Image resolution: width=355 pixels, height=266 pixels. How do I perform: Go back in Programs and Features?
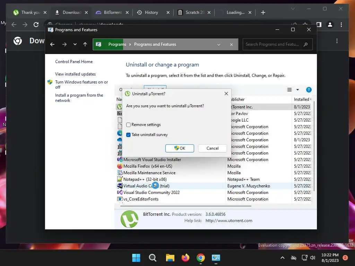(52, 44)
